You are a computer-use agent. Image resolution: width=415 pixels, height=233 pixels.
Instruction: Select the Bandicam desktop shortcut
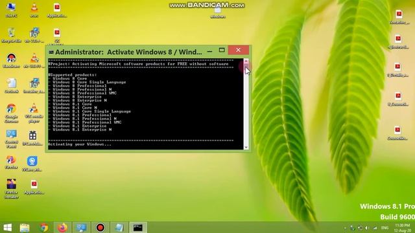11,60
